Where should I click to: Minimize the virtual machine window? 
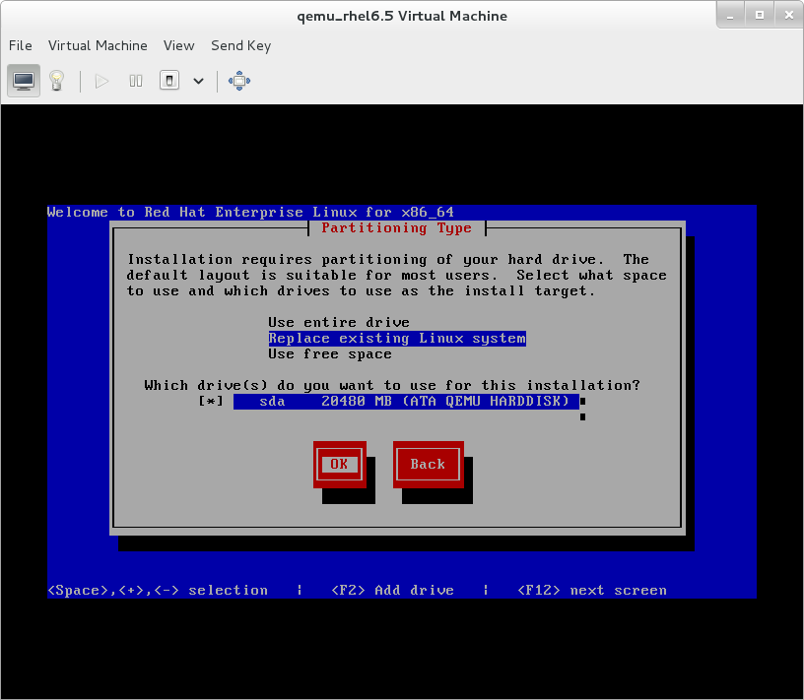(x=730, y=16)
